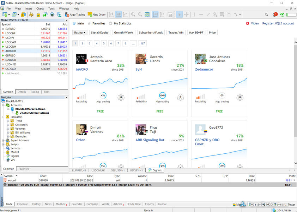Switch chart to candlesticks type
This screenshot has width=297, height=212.
[119, 14]
